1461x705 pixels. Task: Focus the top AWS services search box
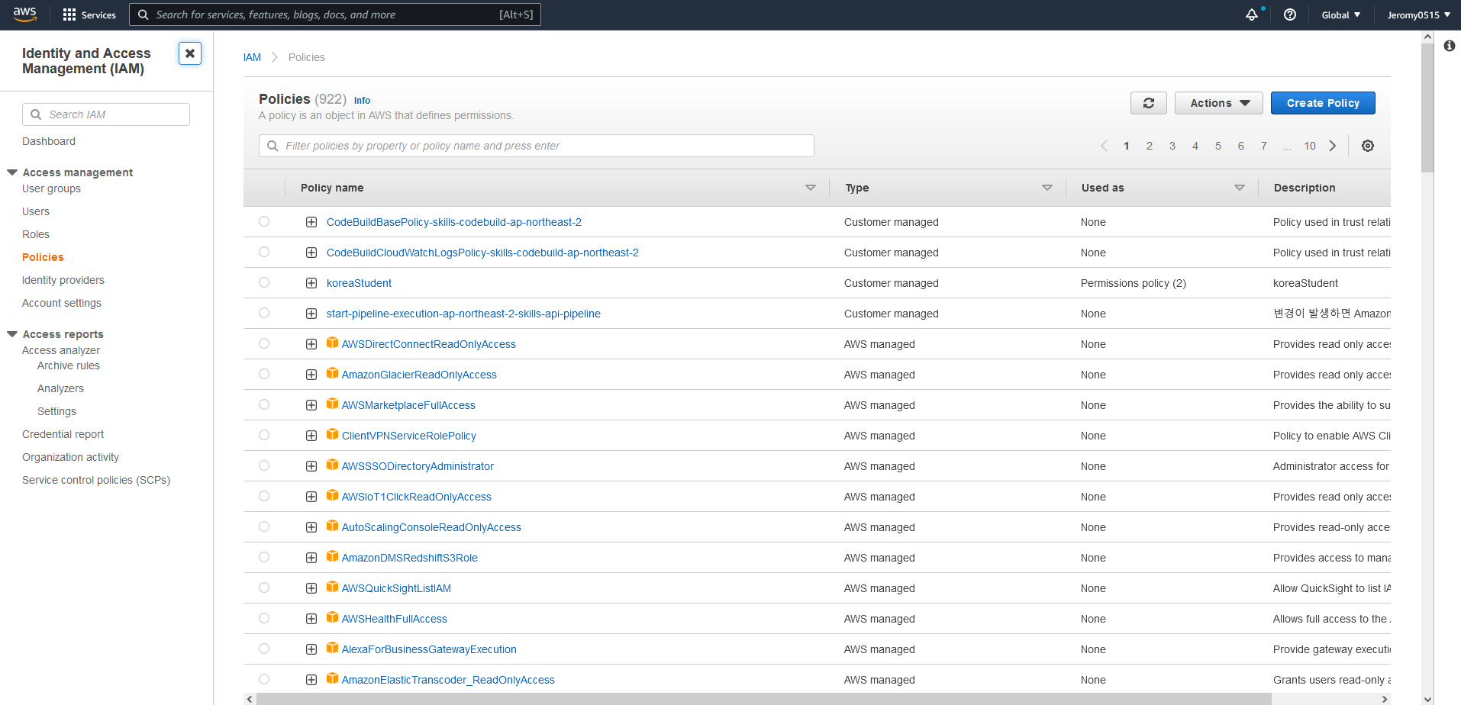pyautogui.click(x=335, y=14)
